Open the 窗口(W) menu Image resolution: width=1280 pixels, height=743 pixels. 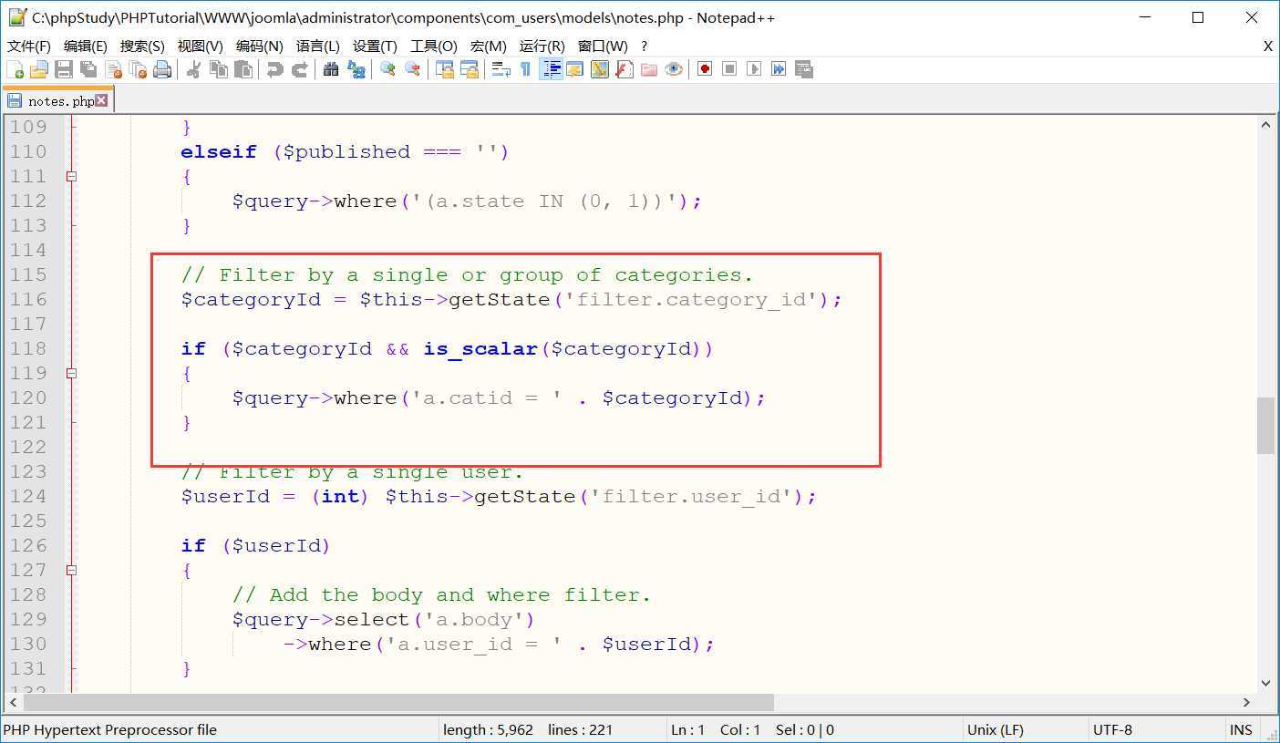click(603, 46)
